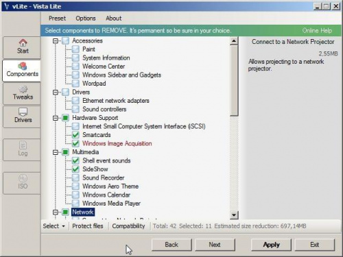343x257 pixels.
Task: Check the iSCSI interface checkbox
Action: 75,126
